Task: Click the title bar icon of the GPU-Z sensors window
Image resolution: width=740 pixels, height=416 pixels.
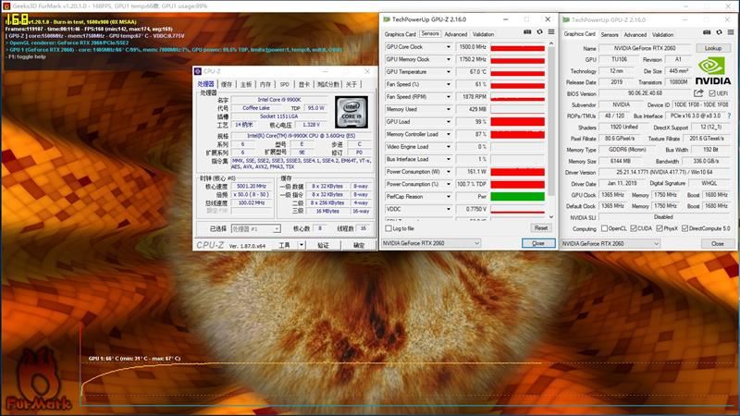Action: pos(387,19)
